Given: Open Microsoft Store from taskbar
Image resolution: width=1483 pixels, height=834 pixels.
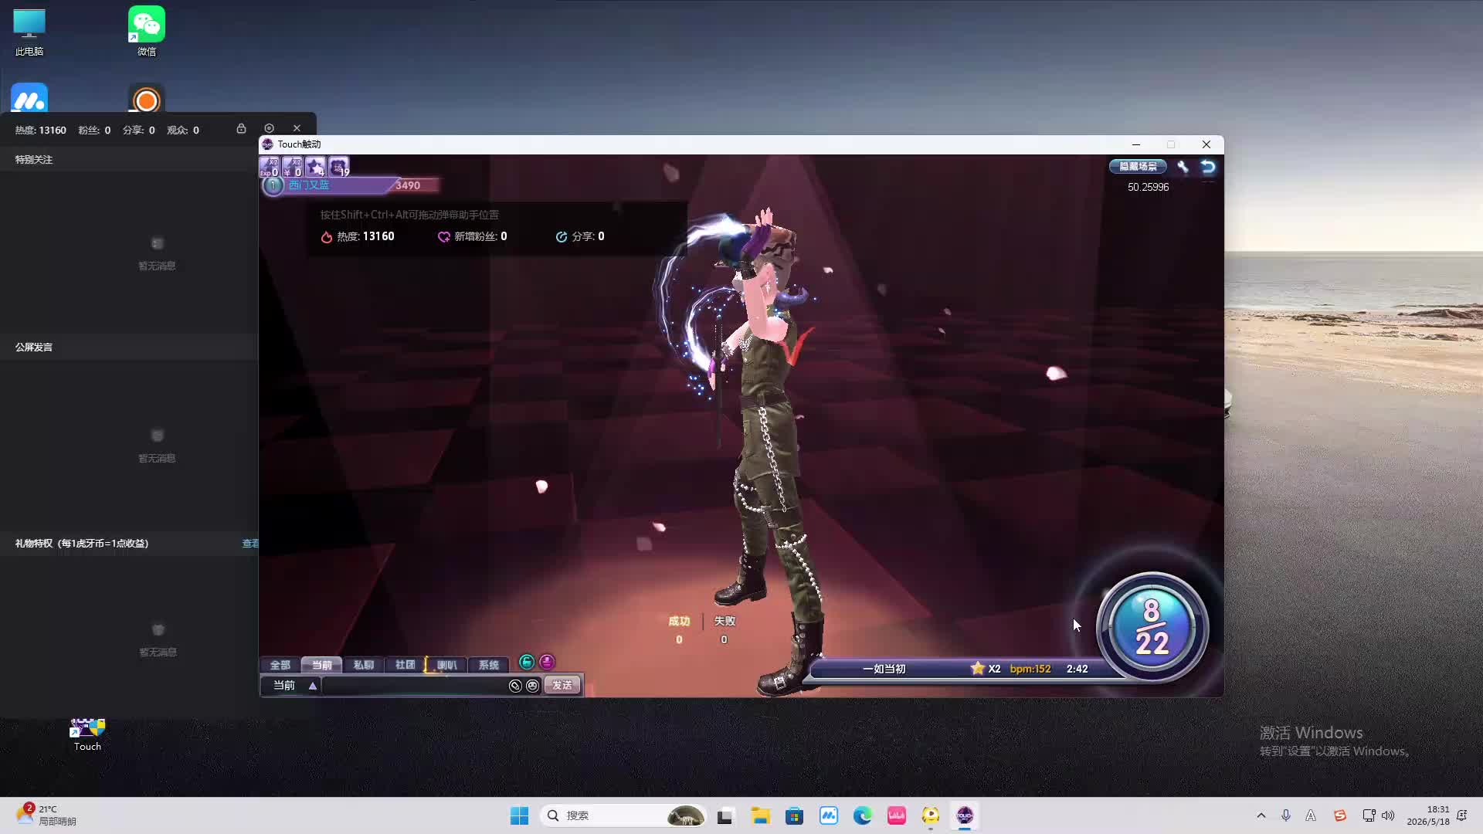Looking at the screenshot, I should tap(795, 815).
